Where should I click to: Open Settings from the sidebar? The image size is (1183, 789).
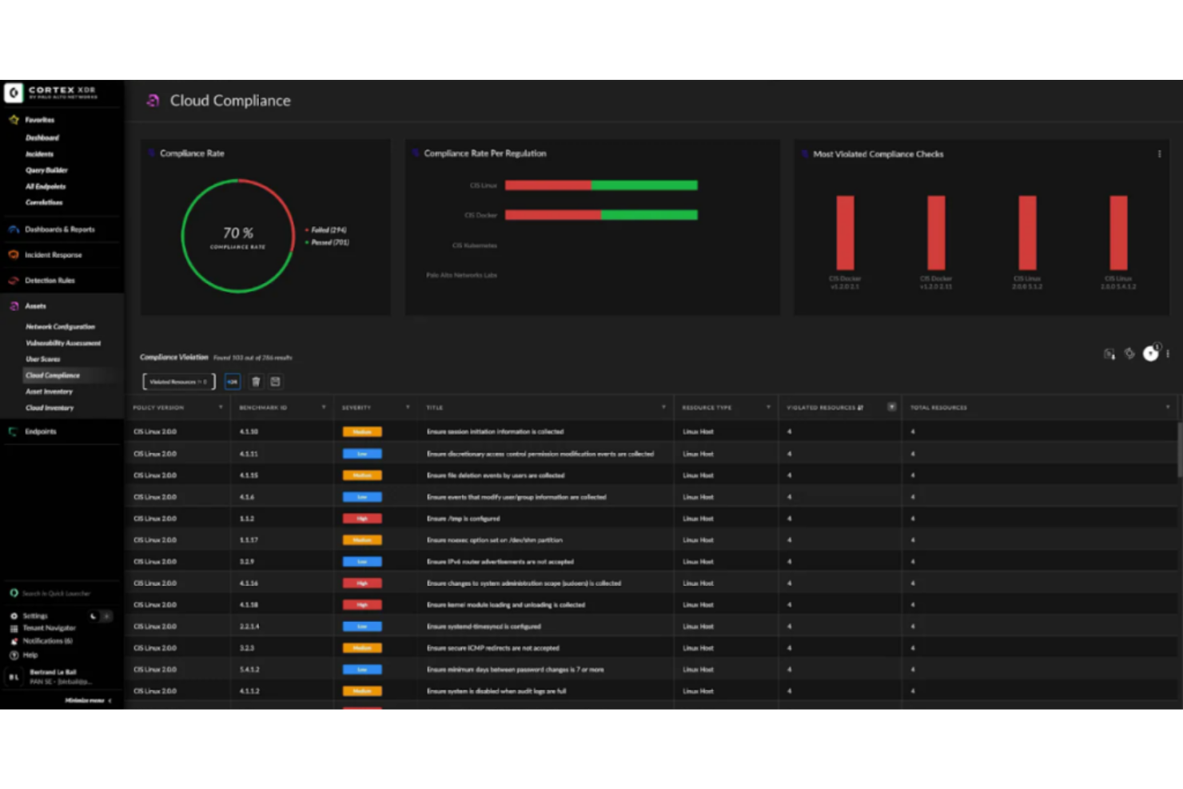click(35, 616)
